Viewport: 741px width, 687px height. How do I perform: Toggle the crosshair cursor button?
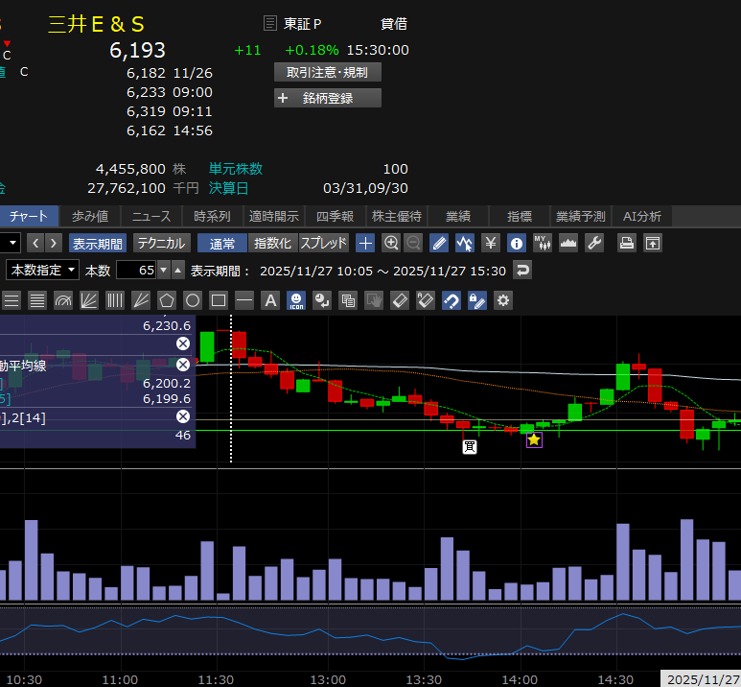[365, 244]
